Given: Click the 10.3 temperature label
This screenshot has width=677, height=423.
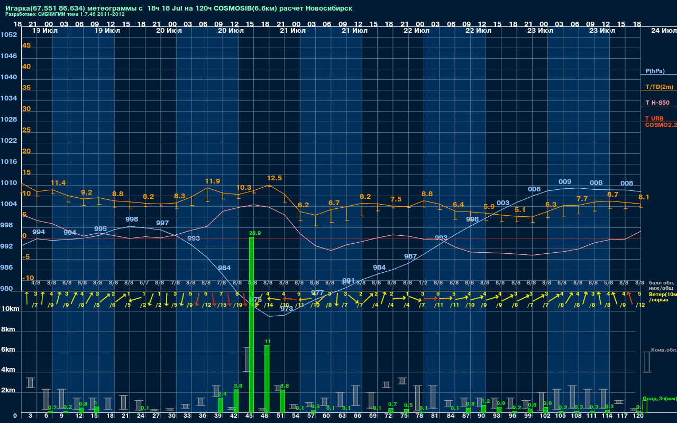Looking at the screenshot, I should pos(244,188).
